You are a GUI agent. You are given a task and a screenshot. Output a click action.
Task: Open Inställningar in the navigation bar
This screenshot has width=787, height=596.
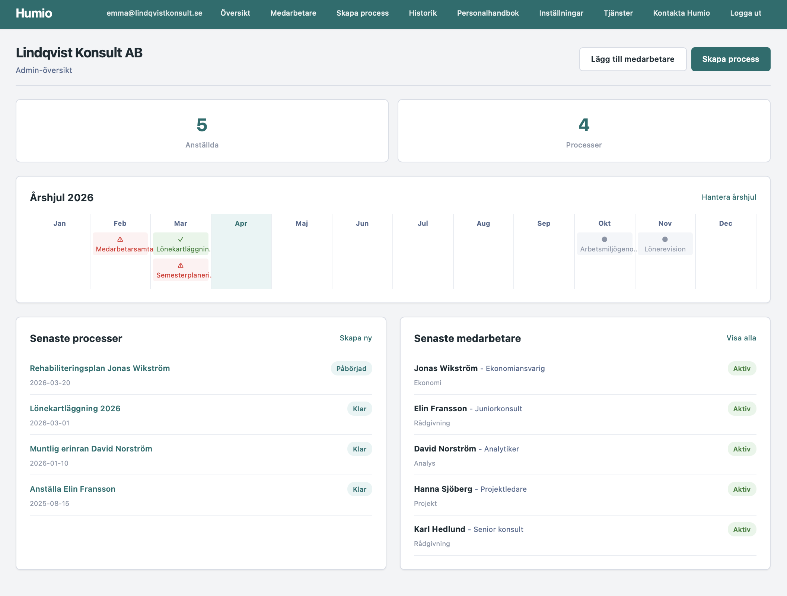(561, 13)
